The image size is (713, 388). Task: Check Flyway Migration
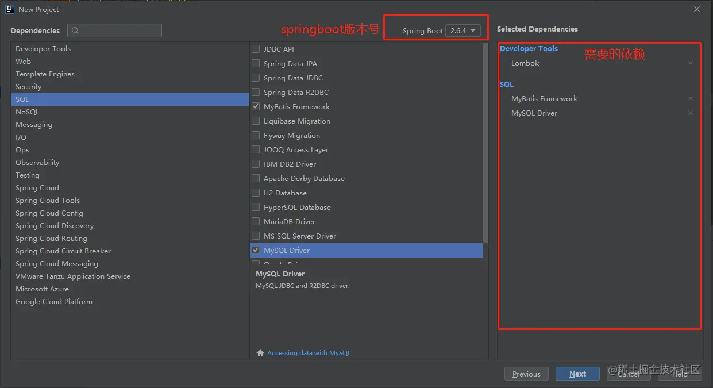click(256, 135)
